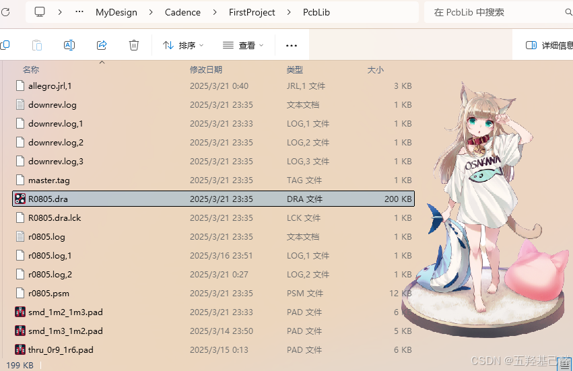
Task: Select the file r0805.log,2
Action: coord(213,275)
